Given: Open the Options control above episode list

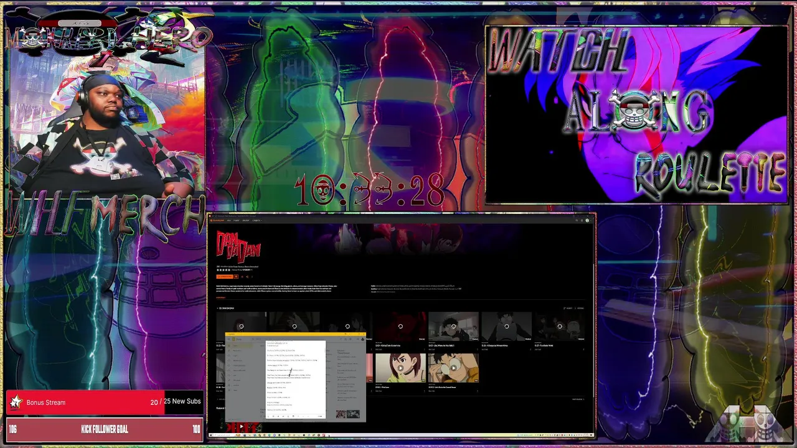Looking at the screenshot, I should tap(579, 308).
